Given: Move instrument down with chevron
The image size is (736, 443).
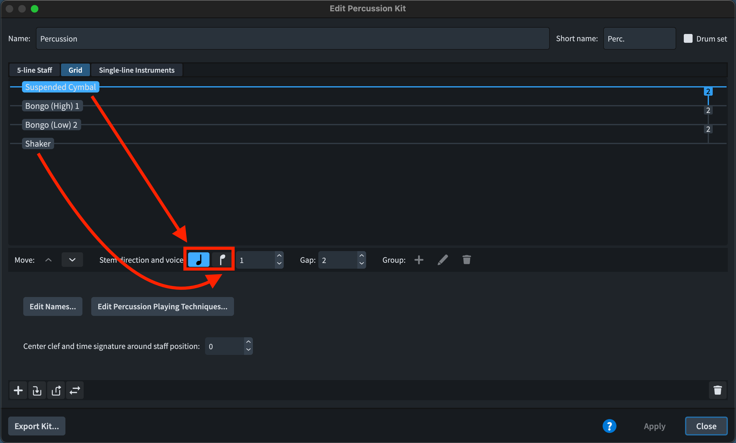Looking at the screenshot, I should pos(72,260).
